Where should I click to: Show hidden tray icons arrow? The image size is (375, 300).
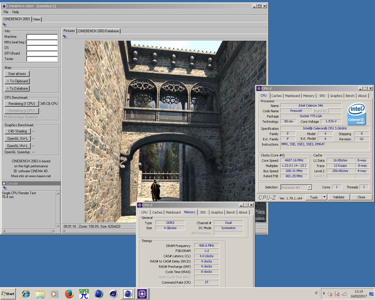click(x=324, y=294)
